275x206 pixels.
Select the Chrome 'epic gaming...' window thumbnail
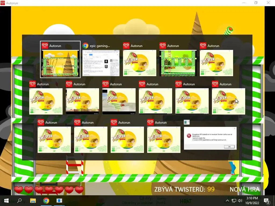pyautogui.click(x=101, y=63)
